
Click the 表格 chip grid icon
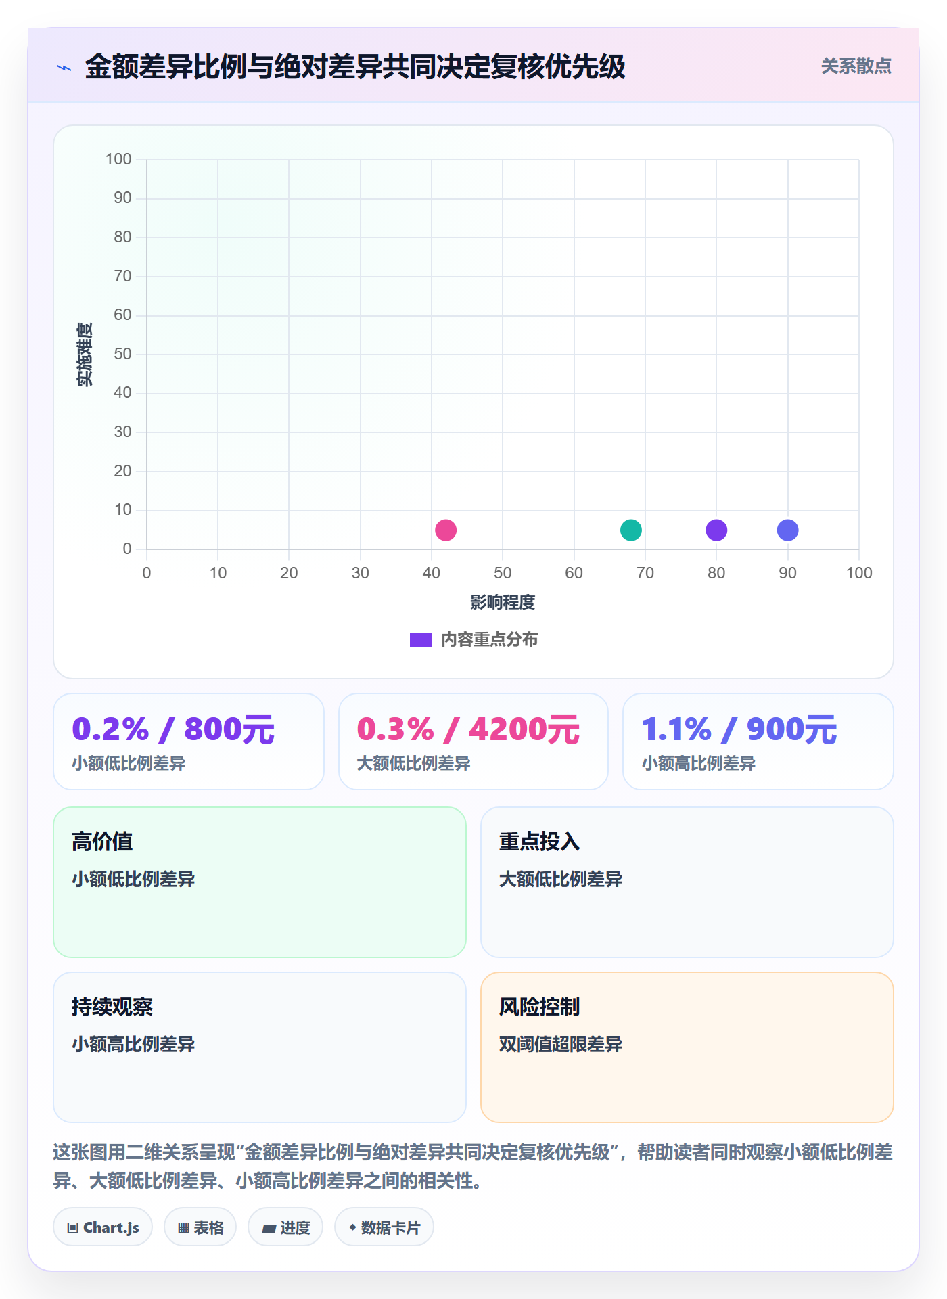[x=183, y=1227]
